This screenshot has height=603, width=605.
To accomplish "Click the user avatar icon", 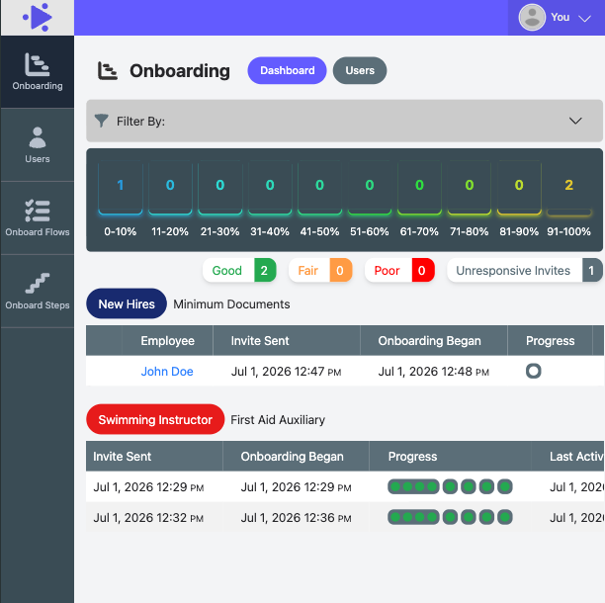I will (x=532, y=18).
